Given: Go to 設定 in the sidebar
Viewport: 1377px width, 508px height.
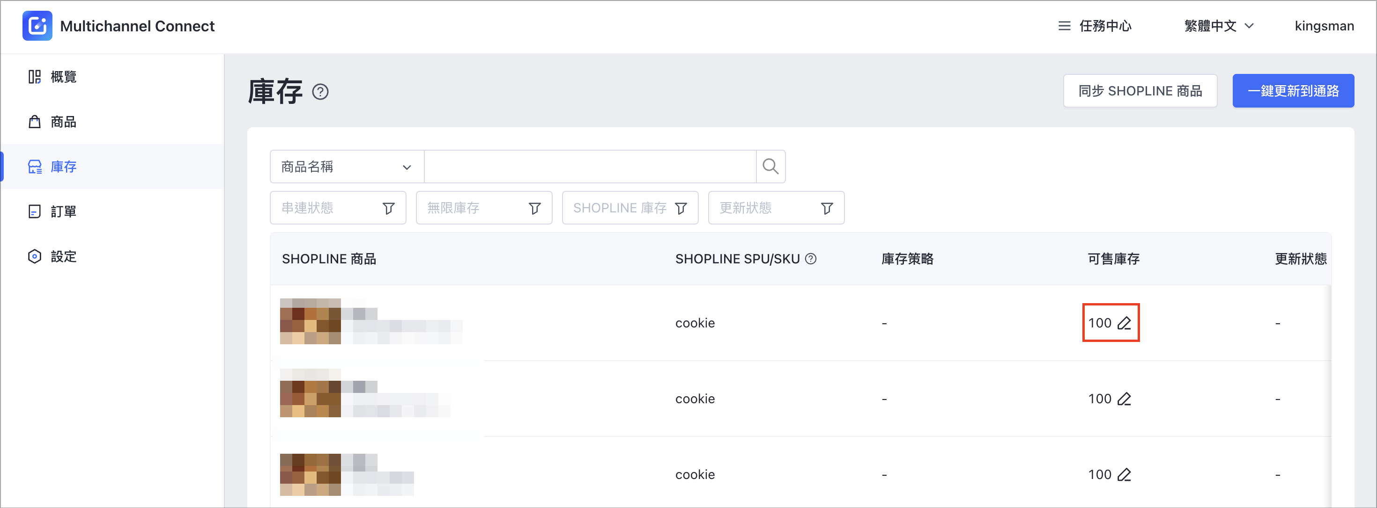Looking at the screenshot, I should point(112,256).
